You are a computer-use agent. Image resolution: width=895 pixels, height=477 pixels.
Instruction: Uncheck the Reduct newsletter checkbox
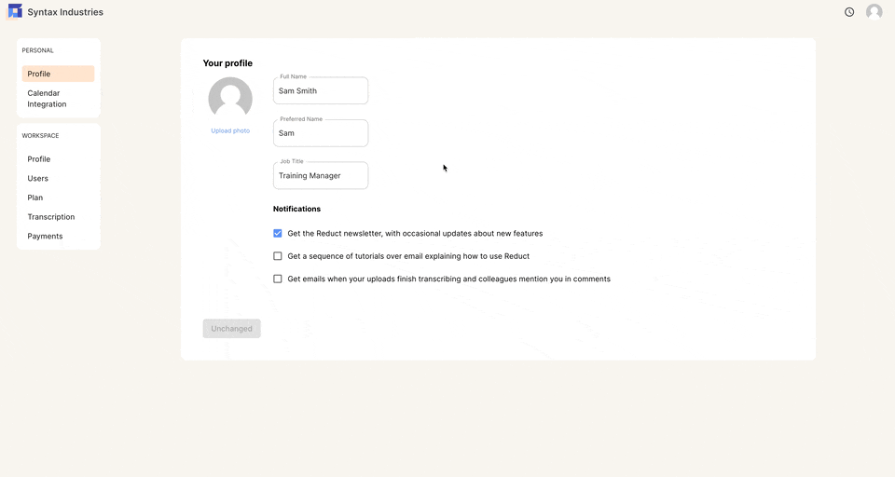click(x=278, y=233)
